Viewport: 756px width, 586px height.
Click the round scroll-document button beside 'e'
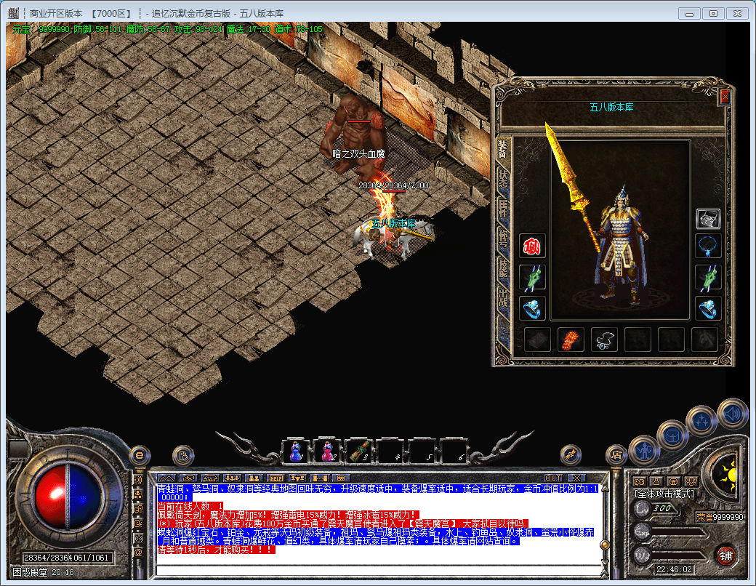(x=183, y=455)
